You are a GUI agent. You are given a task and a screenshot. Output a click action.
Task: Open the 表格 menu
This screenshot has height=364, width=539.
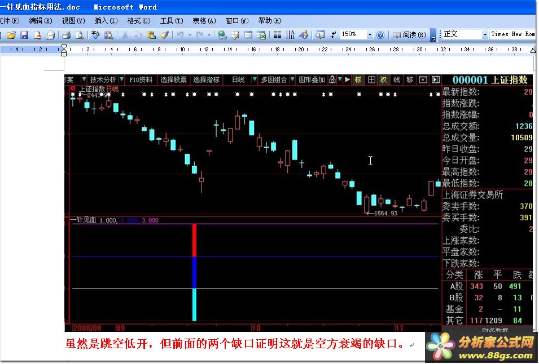click(x=204, y=21)
